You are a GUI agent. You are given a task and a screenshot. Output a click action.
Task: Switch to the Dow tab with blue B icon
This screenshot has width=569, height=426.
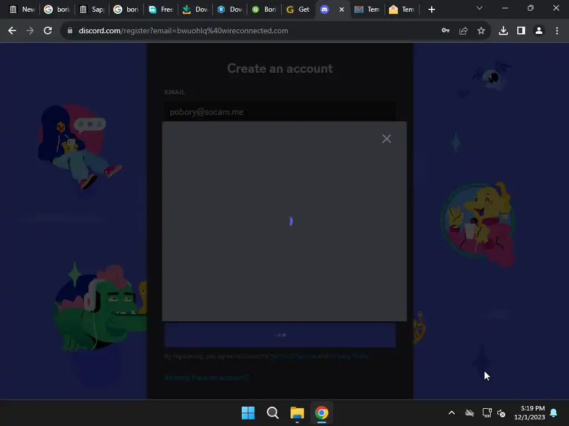point(230,10)
